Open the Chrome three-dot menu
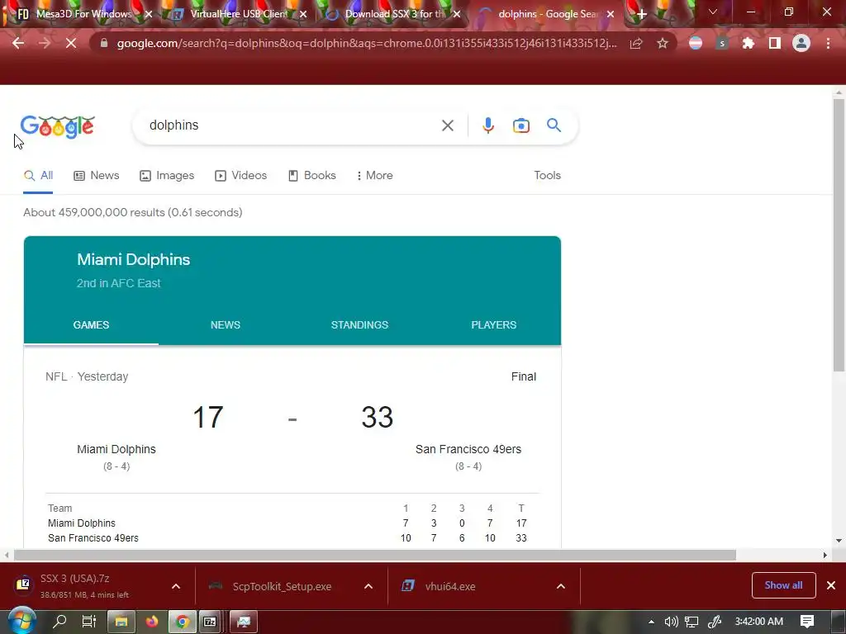 click(828, 43)
